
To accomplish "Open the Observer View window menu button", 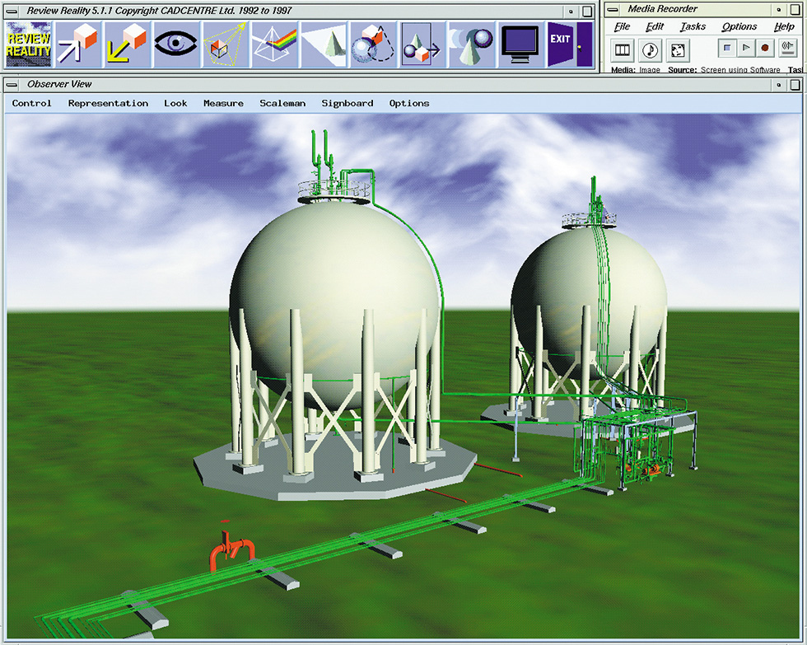I will click(12, 84).
